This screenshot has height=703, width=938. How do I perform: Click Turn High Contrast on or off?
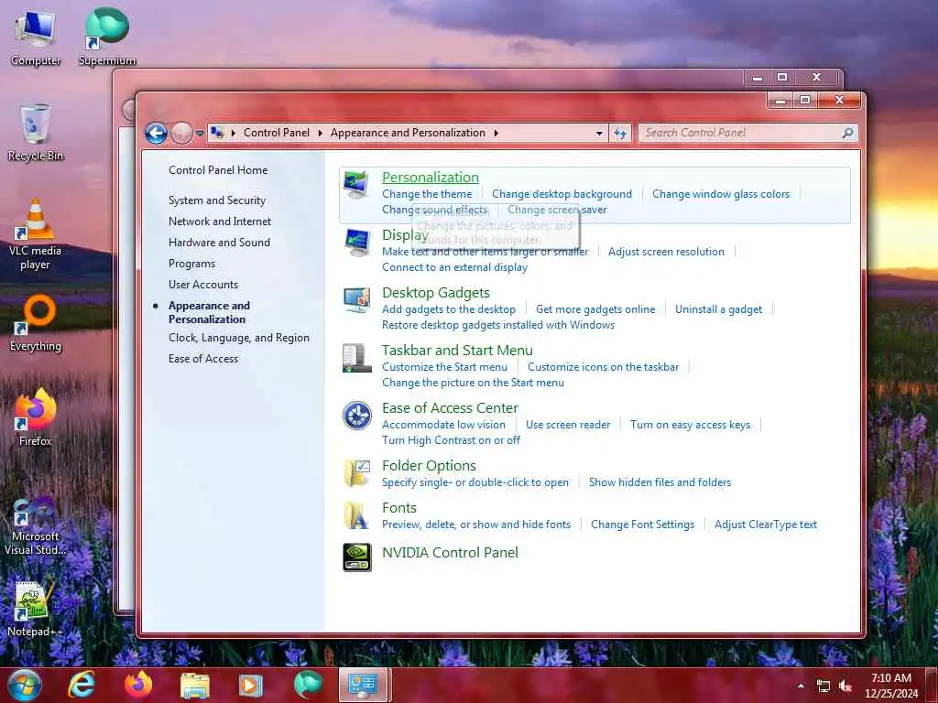coord(451,440)
